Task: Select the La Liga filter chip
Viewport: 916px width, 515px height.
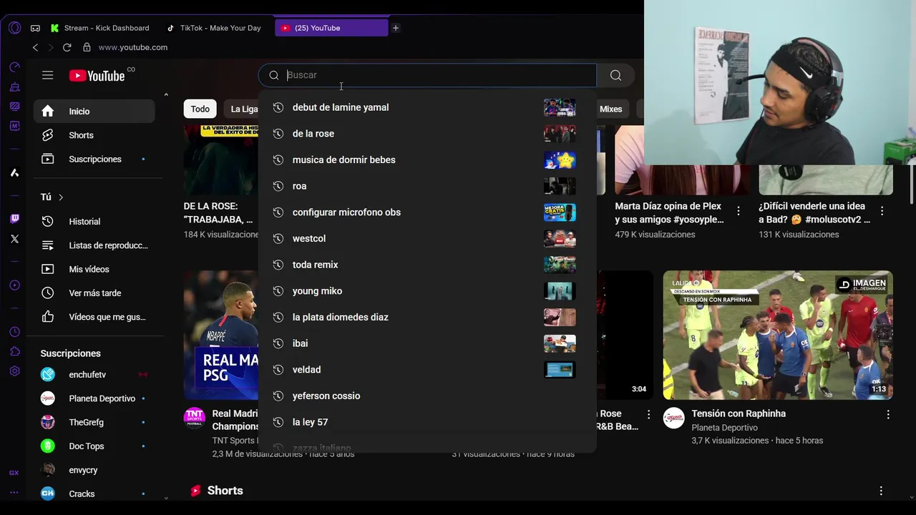Action: click(244, 109)
